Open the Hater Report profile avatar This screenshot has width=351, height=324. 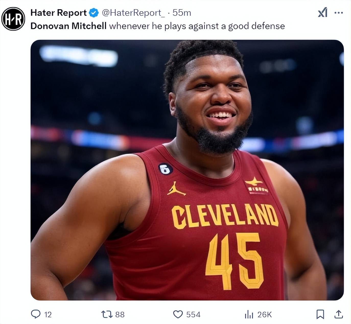[13, 19]
